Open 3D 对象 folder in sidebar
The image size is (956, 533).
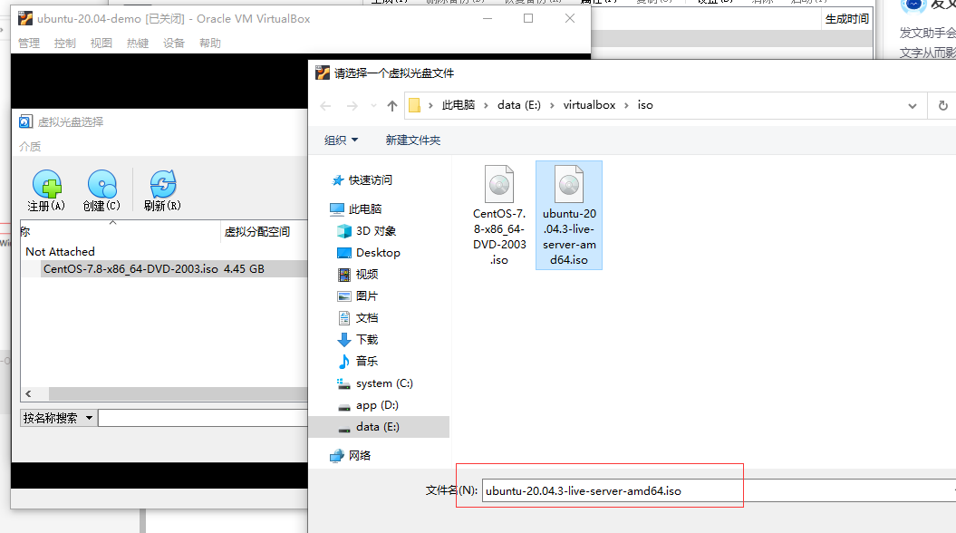366,231
